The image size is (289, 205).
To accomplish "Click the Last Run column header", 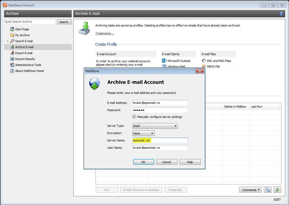I will (x=265, y=107).
